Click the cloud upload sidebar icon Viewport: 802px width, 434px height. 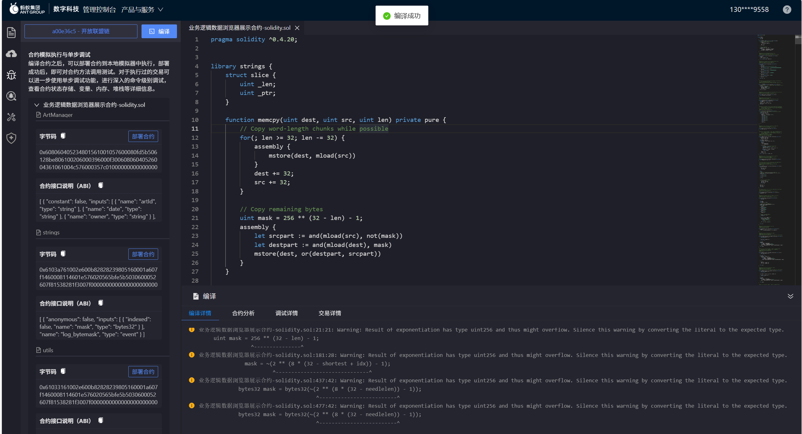pyautogui.click(x=11, y=54)
